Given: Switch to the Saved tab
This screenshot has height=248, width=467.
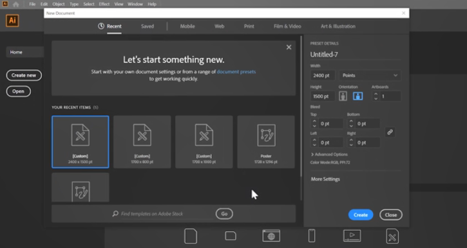Looking at the screenshot, I should (148, 26).
